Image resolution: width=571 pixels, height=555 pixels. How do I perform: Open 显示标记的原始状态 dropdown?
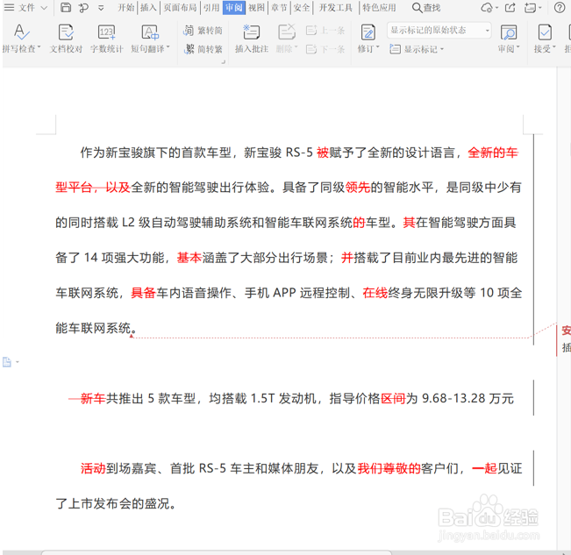tap(439, 30)
